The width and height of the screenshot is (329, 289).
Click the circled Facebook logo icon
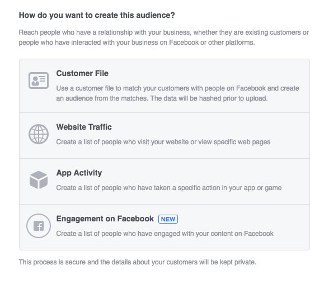(x=39, y=226)
